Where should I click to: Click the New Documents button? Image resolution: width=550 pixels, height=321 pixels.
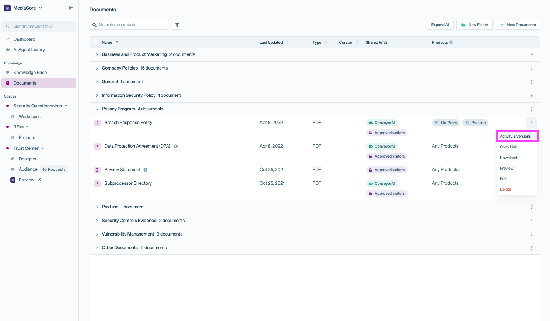click(517, 25)
